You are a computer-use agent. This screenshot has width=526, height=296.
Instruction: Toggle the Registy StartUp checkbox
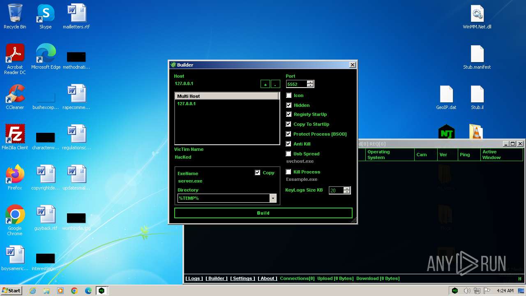point(288,114)
